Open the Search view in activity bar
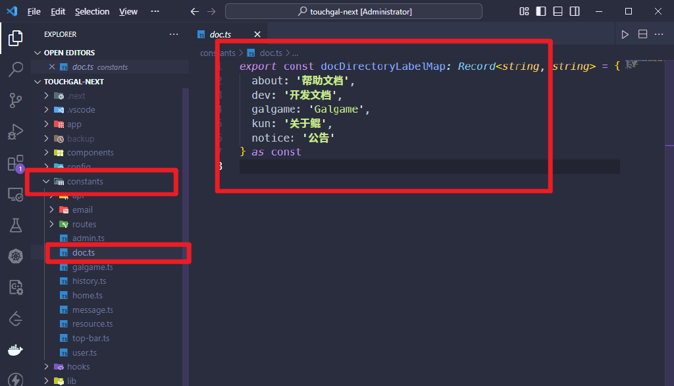 click(x=15, y=69)
